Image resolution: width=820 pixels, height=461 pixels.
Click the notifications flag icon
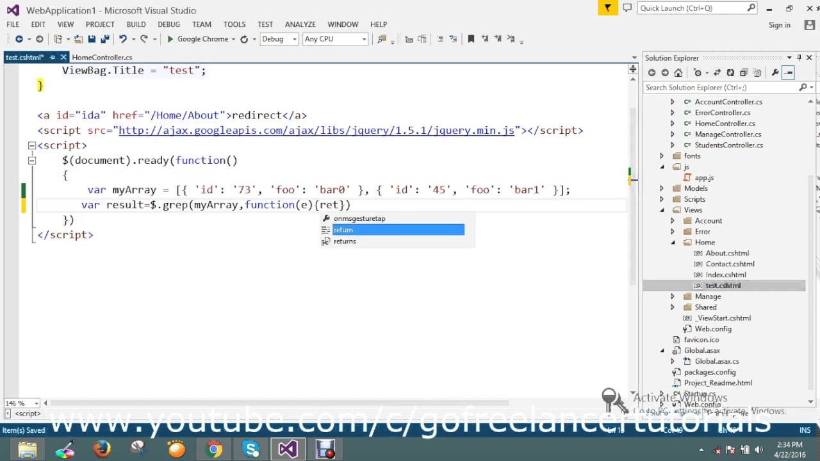(607, 8)
